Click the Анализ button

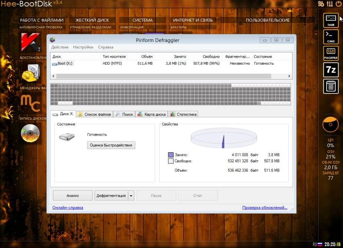(73, 195)
